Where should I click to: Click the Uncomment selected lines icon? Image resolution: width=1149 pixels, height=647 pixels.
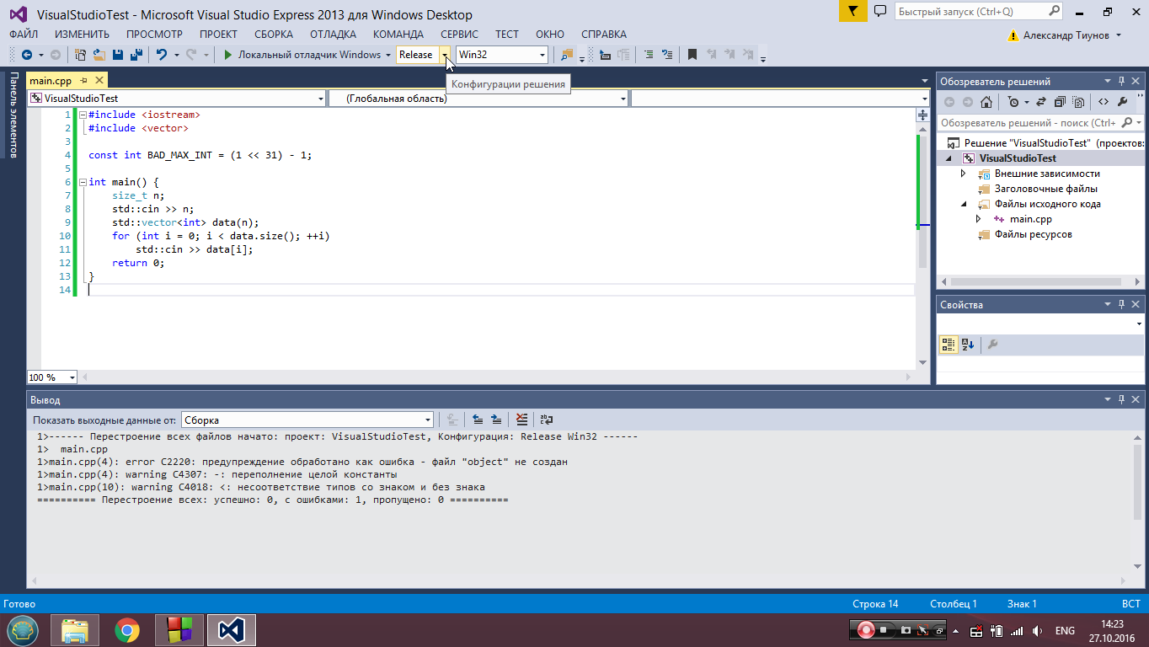tap(666, 55)
